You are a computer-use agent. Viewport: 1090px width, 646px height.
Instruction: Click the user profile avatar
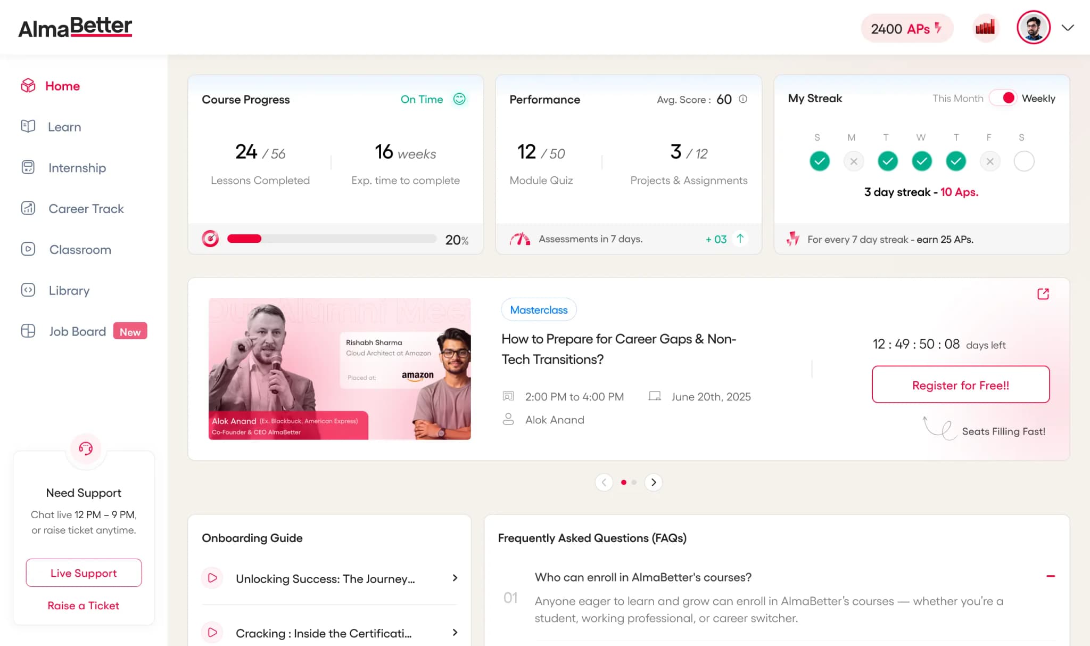tap(1033, 28)
